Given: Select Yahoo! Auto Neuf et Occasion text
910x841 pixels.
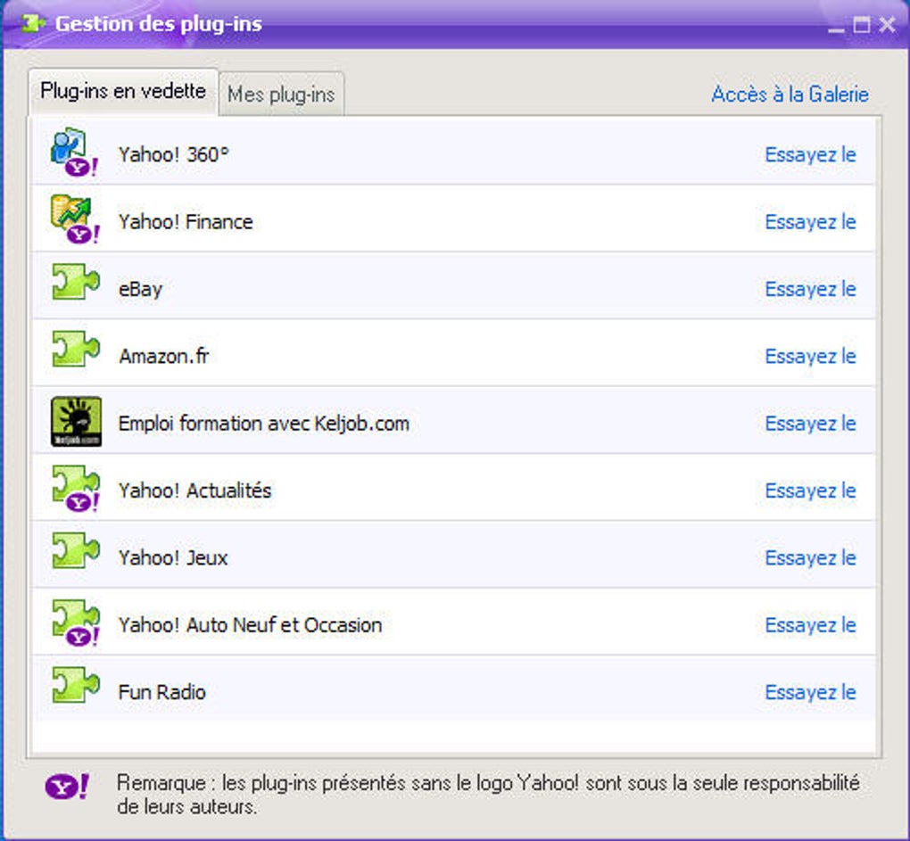Looking at the screenshot, I should point(250,625).
